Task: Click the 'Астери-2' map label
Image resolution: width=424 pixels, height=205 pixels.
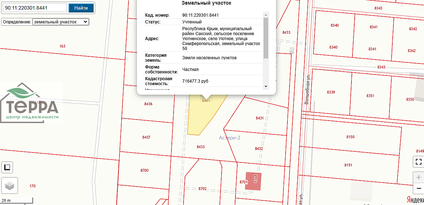Action: click(229, 138)
